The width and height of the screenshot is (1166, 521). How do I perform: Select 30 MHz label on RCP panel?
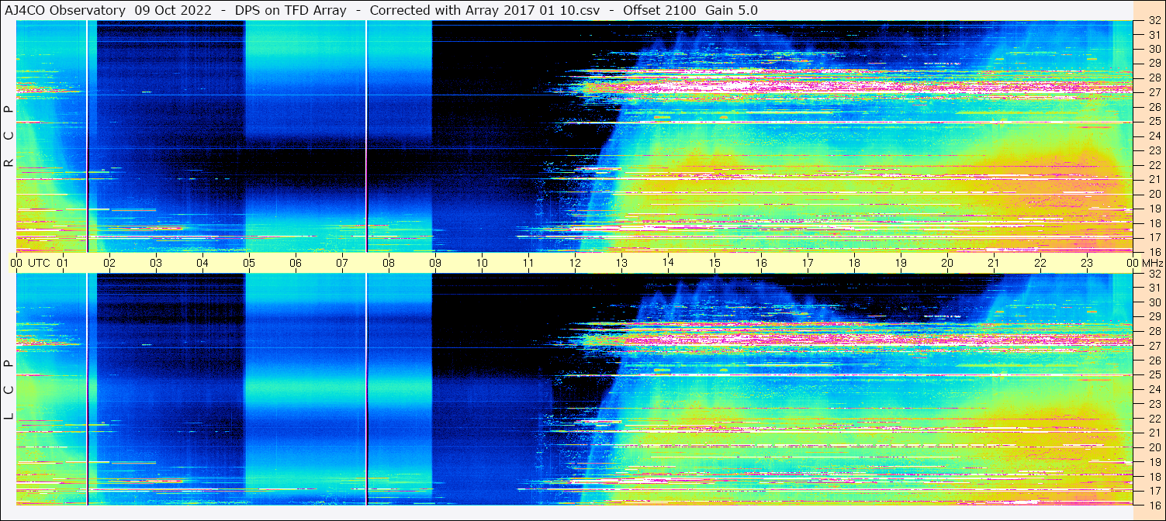1154,49
